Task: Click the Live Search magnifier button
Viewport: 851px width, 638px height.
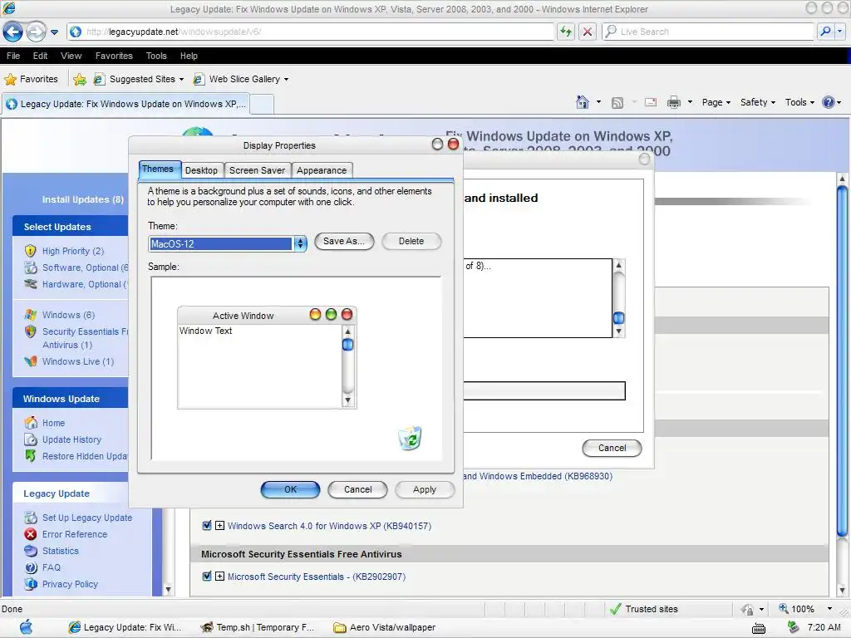Action: click(x=825, y=32)
